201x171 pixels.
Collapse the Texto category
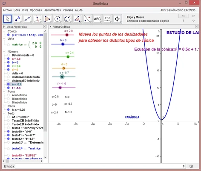pos(4,113)
